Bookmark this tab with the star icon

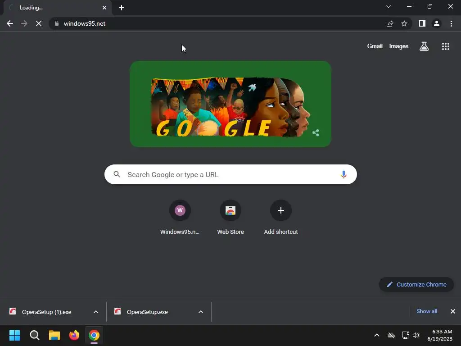click(404, 23)
